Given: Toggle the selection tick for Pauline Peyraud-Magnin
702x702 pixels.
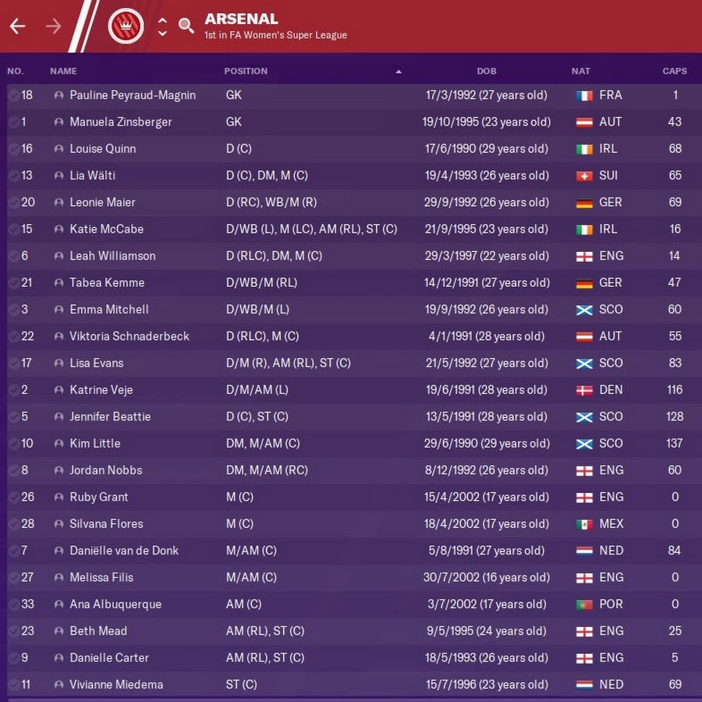Looking at the screenshot, I should [14, 95].
